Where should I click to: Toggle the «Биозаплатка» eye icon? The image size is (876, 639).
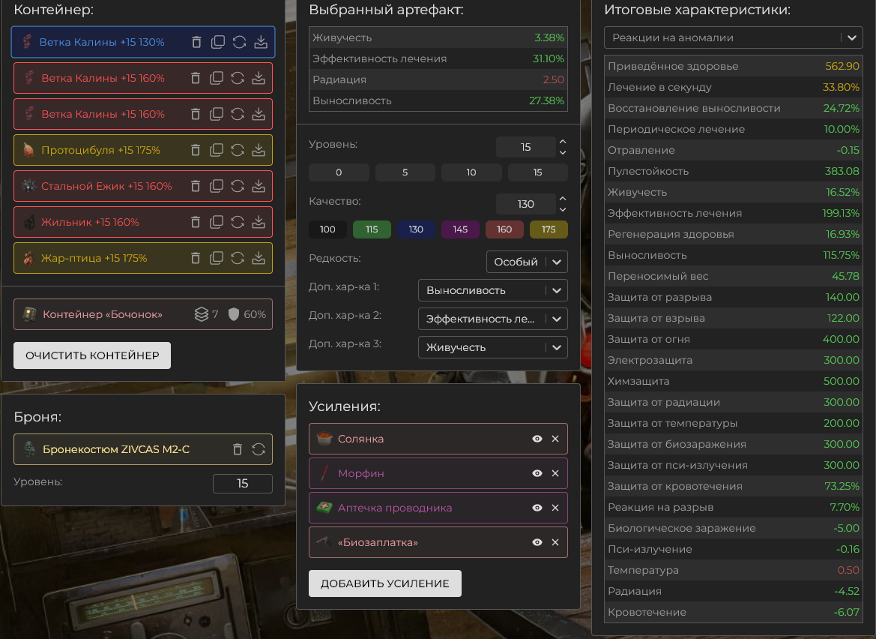[537, 542]
